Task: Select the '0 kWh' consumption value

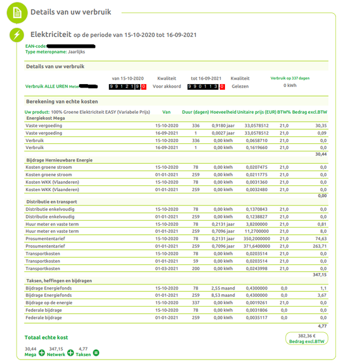Action: coord(290,85)
